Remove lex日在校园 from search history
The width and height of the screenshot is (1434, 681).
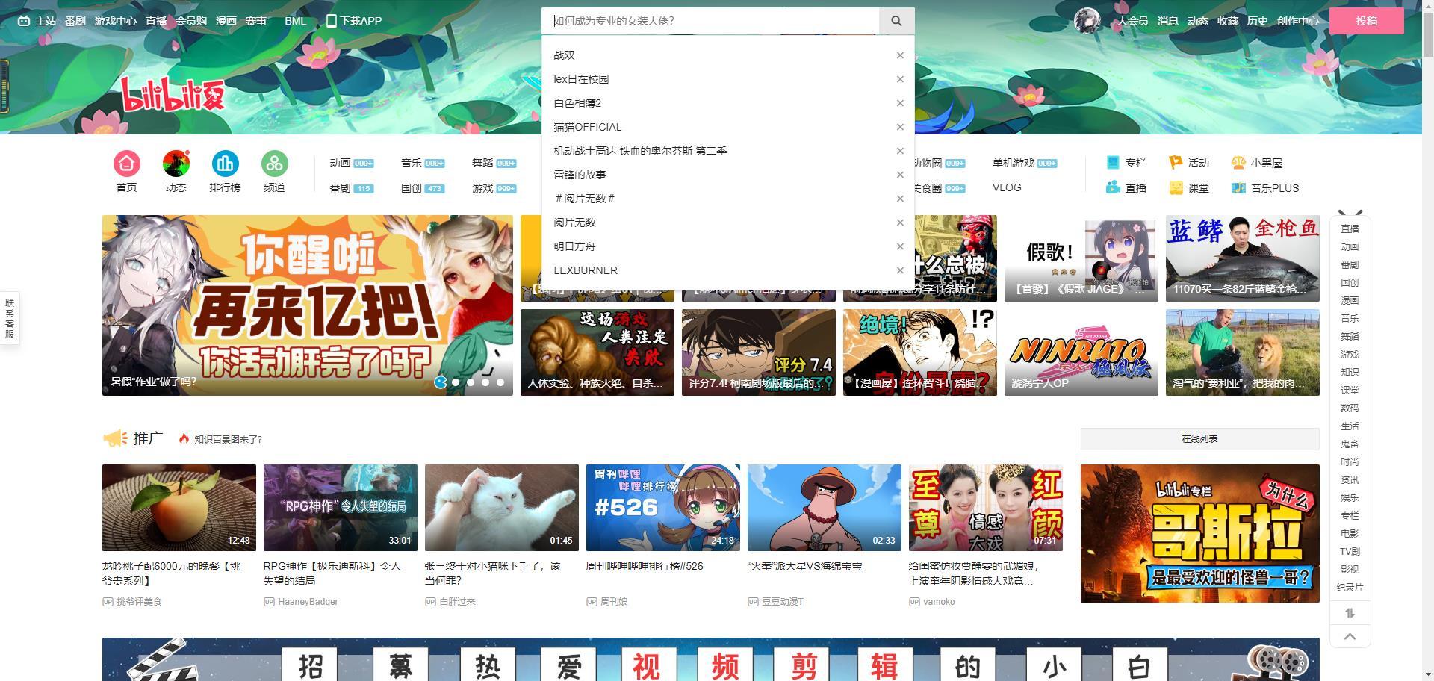900,79
